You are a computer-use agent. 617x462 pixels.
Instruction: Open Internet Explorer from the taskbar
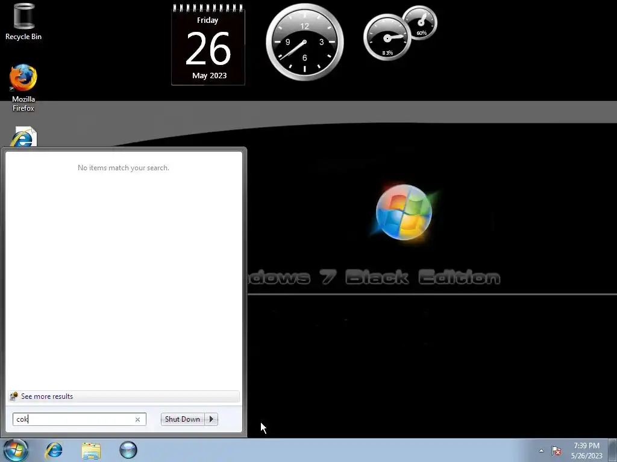(x=54, y=450)
